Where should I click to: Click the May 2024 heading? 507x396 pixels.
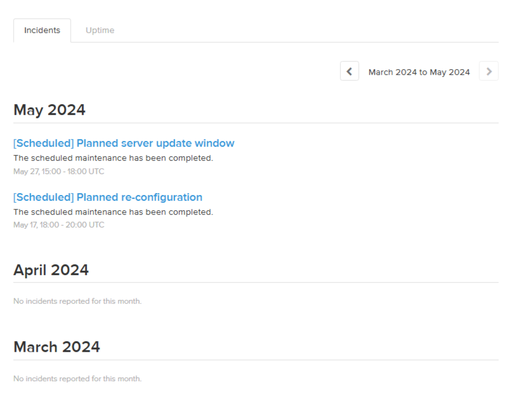(49, 110)
